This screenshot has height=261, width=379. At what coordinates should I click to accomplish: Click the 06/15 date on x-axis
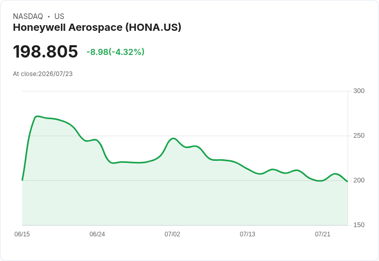22,234
